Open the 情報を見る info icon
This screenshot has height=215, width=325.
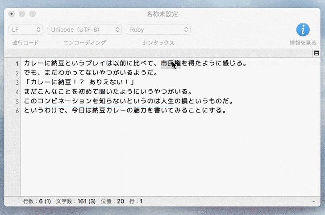[x=303, y=30]
